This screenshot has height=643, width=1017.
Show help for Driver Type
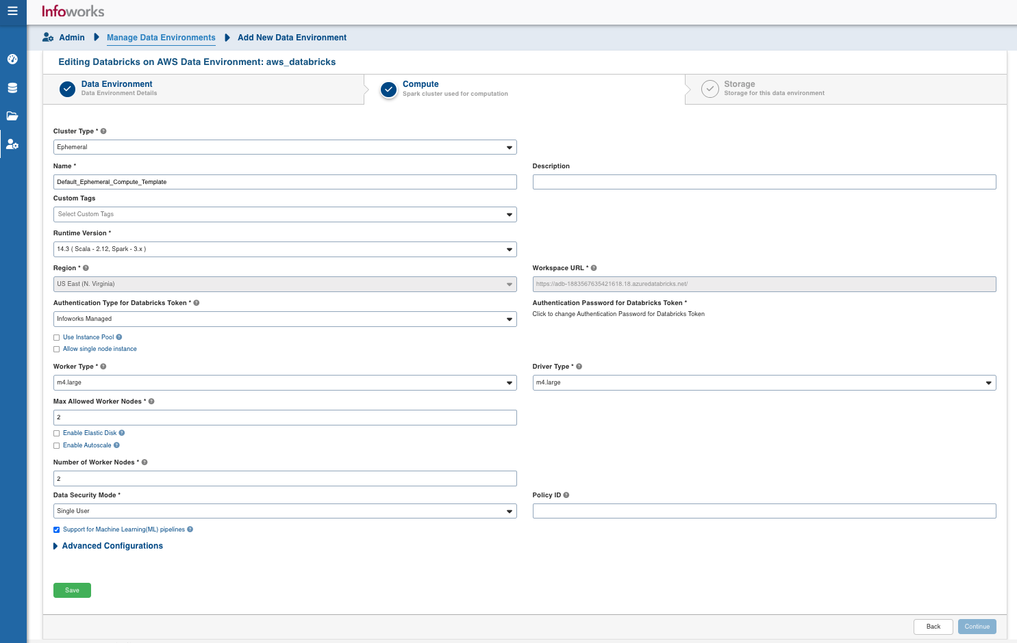579,367
